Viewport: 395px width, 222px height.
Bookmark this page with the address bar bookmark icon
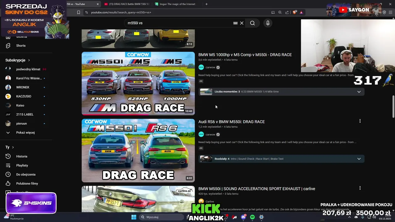pos(78,12)
